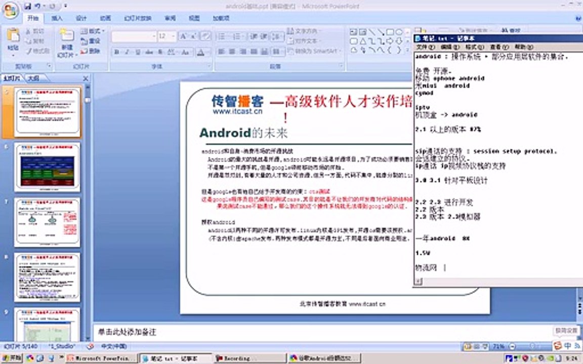
Task: Click the Redo icon in Quick Access Toolbar
Action: click(x=53, y=6)
